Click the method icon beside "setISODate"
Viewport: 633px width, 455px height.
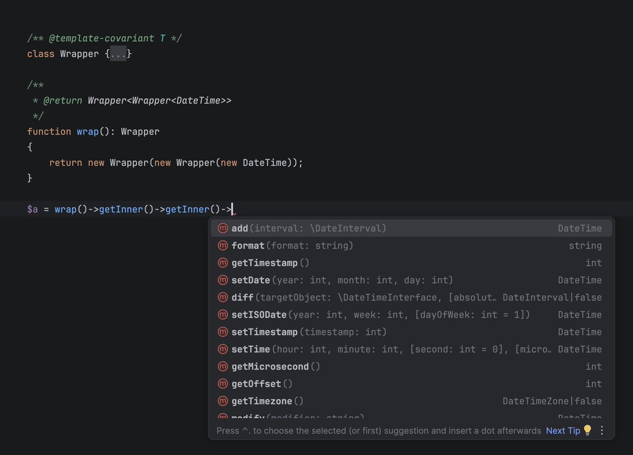click(x=223, y=314)
